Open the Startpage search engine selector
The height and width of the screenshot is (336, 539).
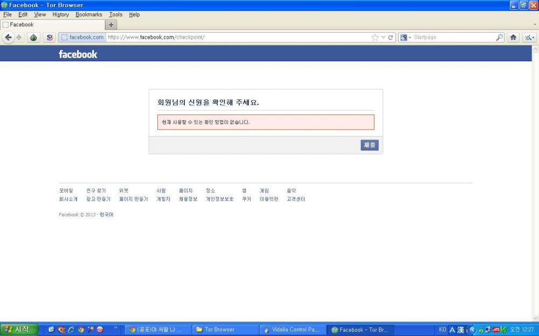406,38
